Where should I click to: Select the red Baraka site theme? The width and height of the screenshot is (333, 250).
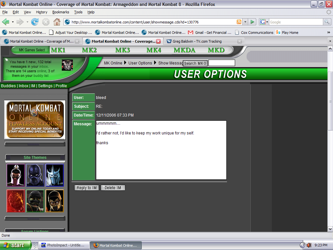click(x=16, y=201)
